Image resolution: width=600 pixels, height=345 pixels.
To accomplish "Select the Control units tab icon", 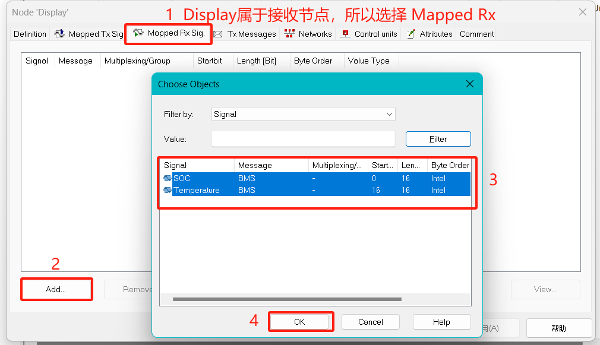I will coord(345,34).
